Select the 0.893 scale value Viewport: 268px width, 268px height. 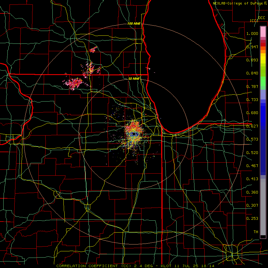click(x=252, y=60)
